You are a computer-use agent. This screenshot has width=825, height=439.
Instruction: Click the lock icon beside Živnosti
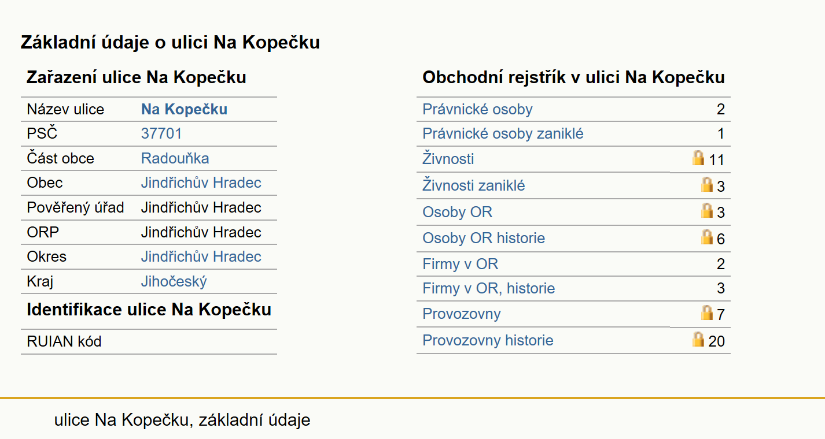click(698, 158)
